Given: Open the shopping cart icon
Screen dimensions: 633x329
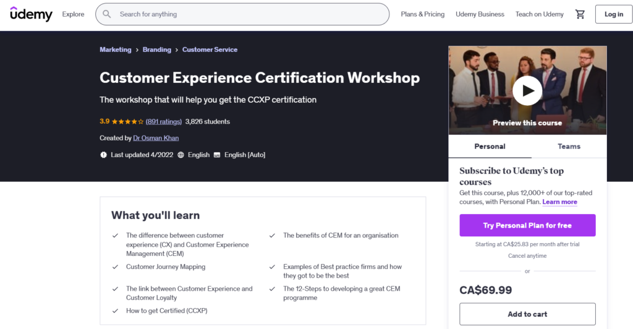Looking at the screenshot, I should [580, 14].
